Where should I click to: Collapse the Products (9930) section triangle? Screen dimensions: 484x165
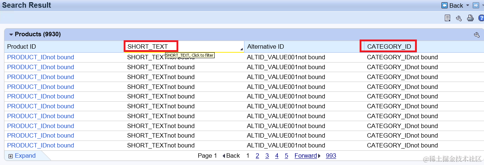pos(11,34)
